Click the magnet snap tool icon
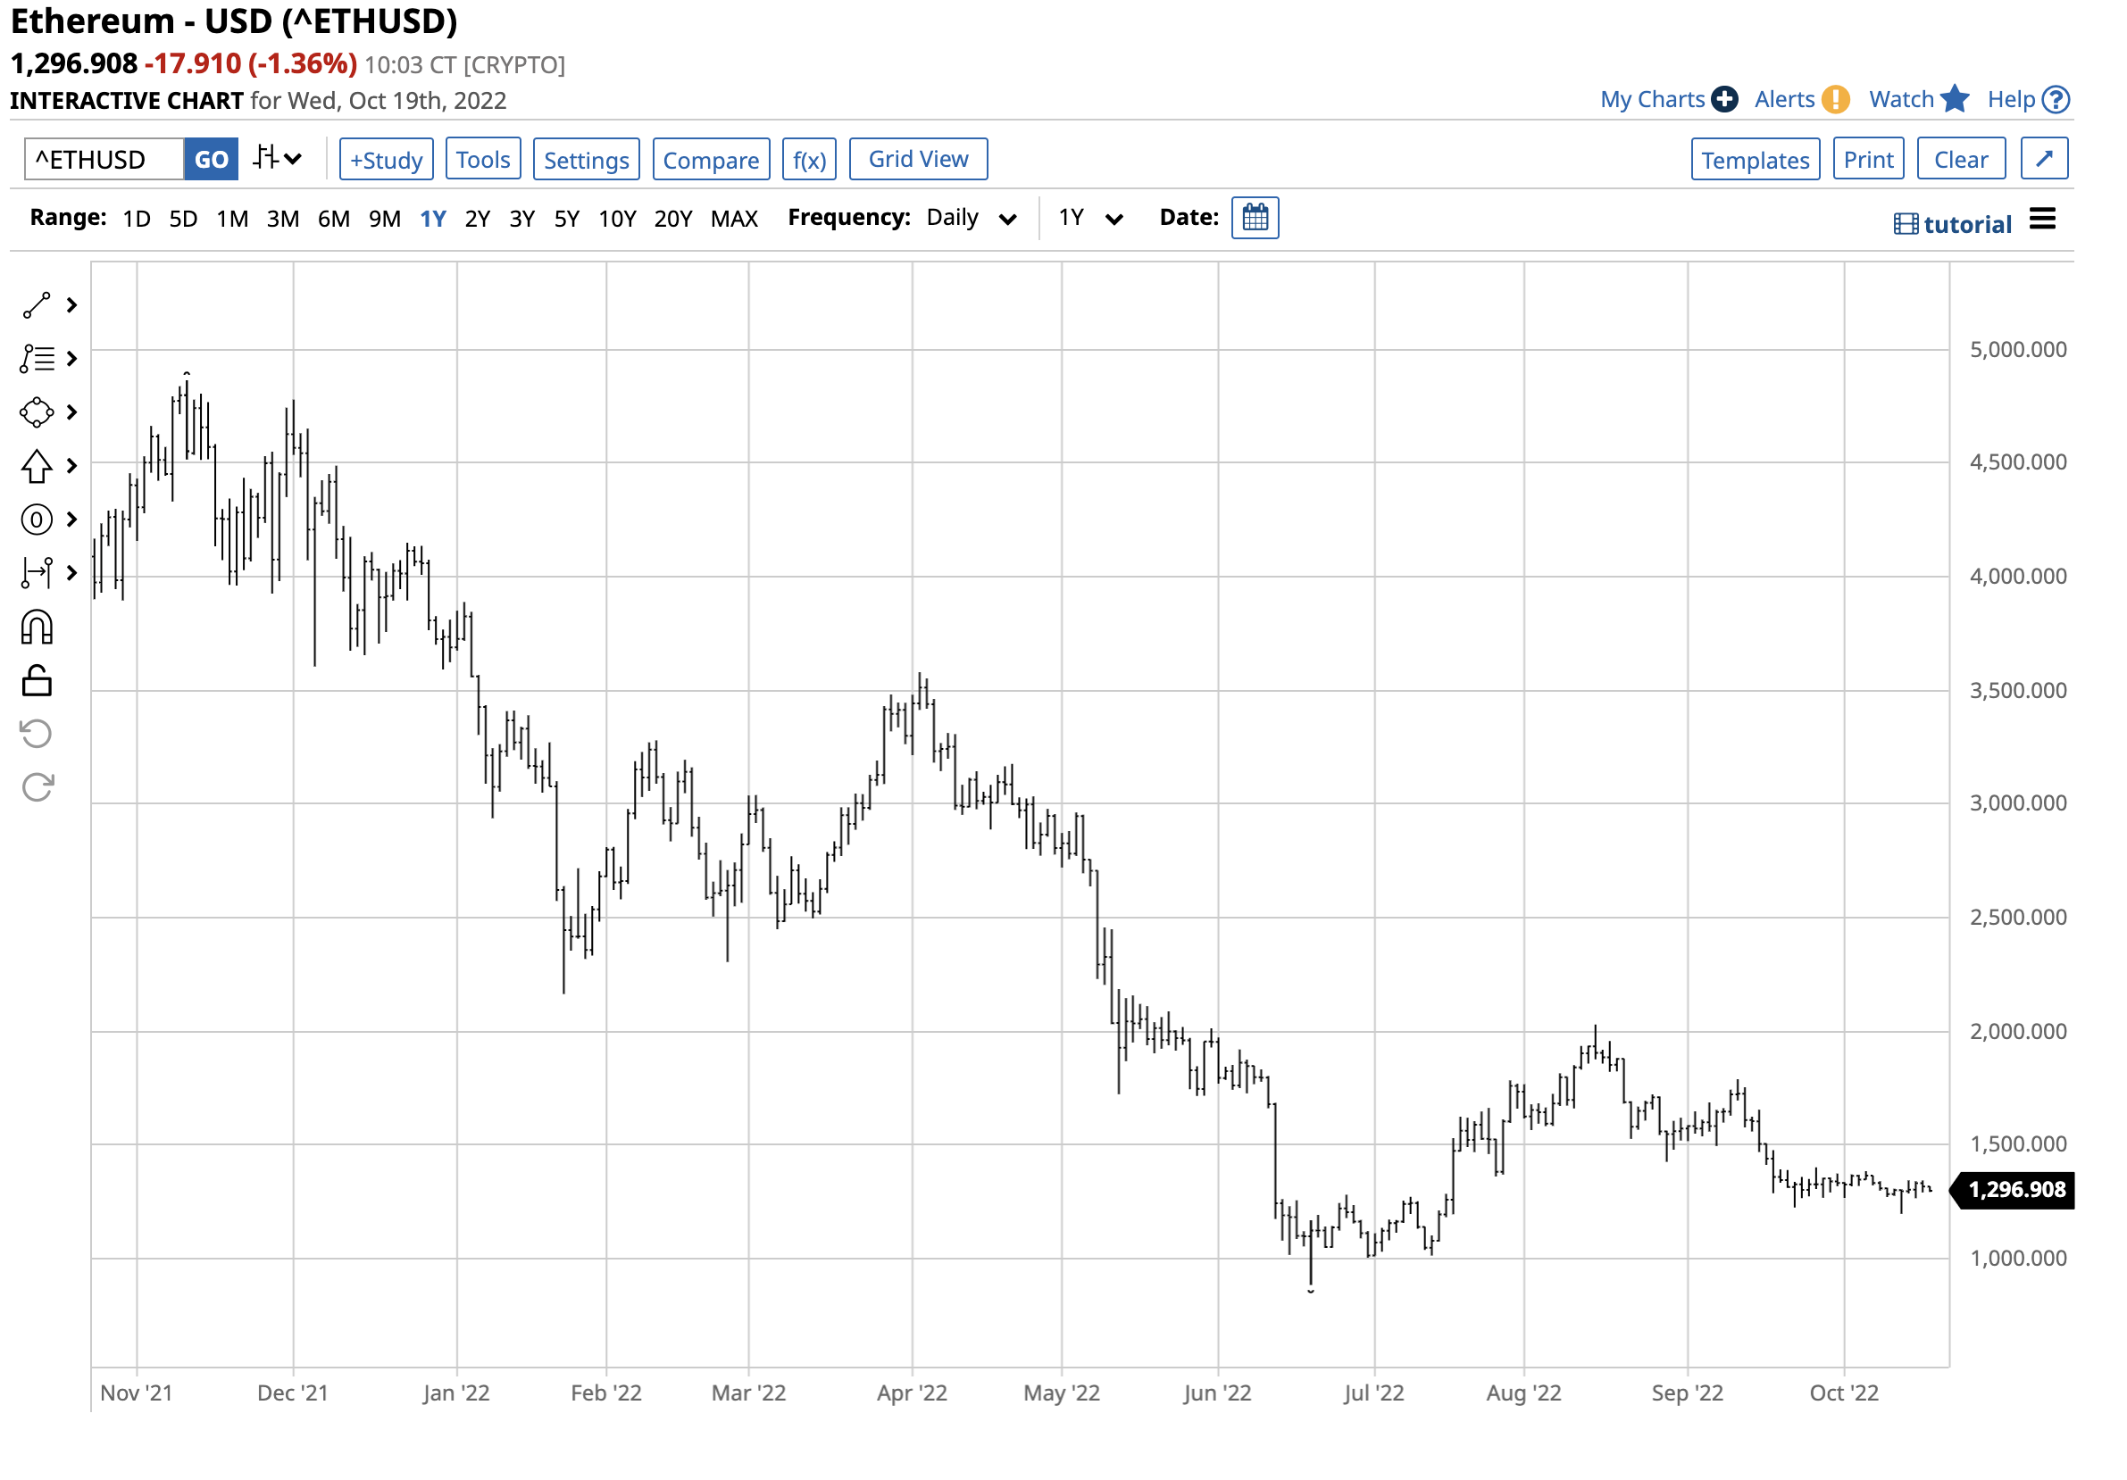This screenshot has height=1480, width=2127. coord(36,628)
